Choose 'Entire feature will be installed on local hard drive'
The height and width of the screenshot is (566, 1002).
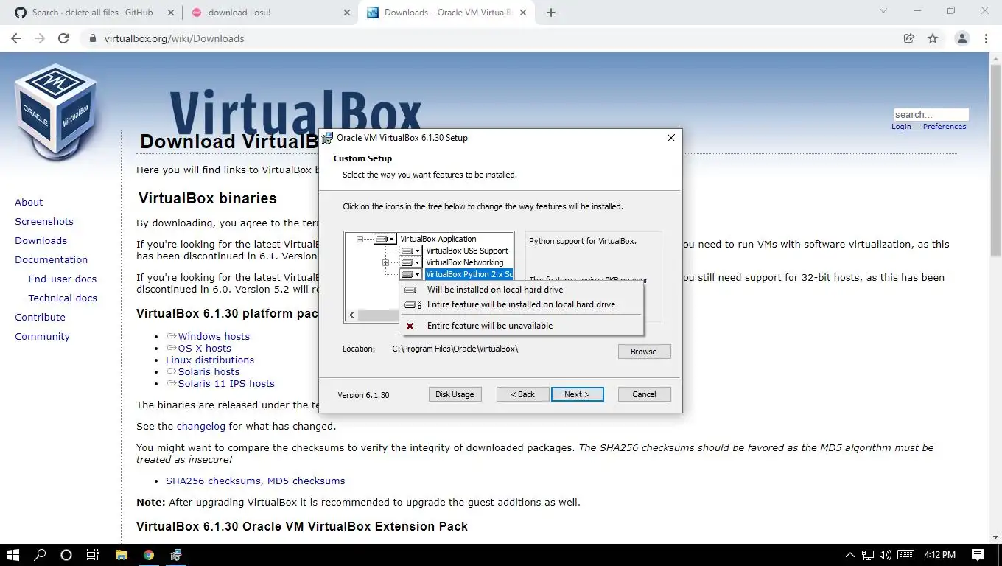[520, 304]
